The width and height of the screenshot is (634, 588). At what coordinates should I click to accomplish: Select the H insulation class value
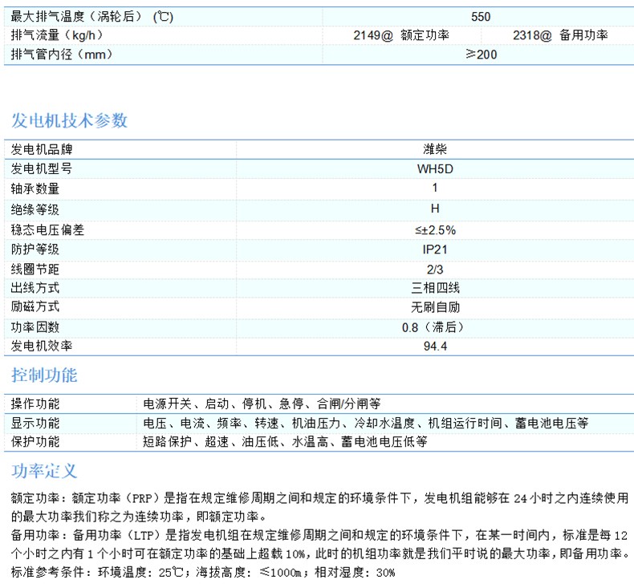(x=435, y=209)
